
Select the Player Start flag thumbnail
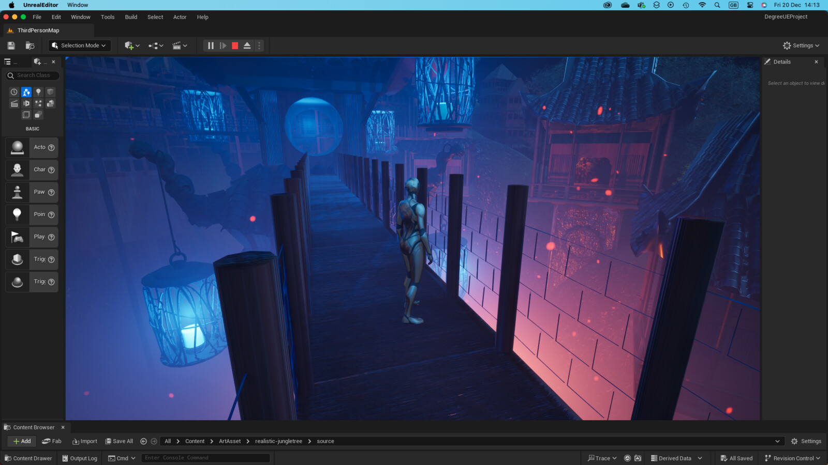point(17,237)
